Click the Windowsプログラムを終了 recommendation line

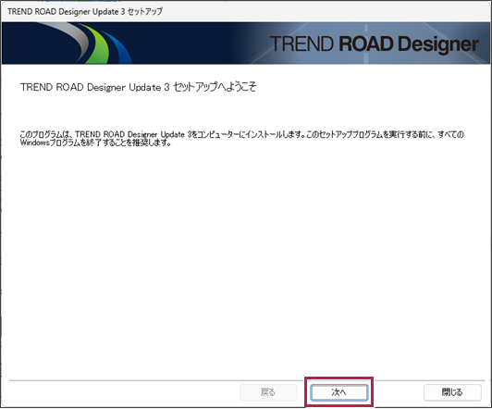(x=95, y=143)
